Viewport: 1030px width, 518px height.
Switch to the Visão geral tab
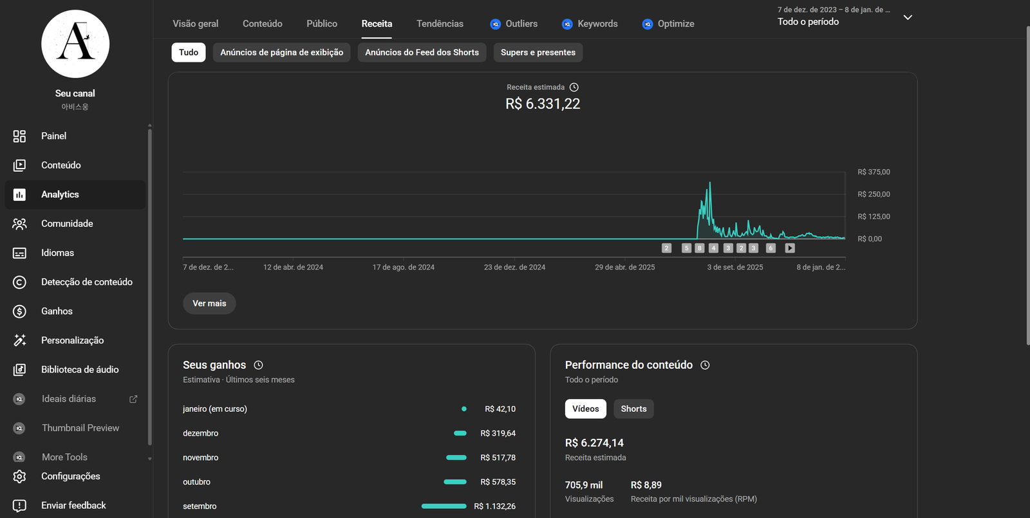click(x=195, y=24)
